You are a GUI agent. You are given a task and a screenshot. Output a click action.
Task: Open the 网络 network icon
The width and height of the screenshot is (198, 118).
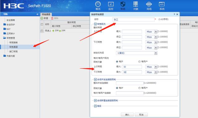149,6
